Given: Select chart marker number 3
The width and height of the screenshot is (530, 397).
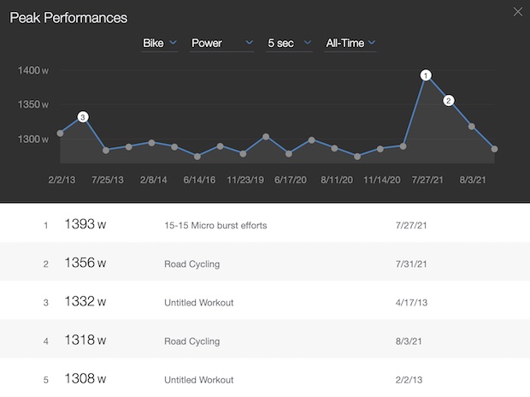Looking at the screenshot, I should (x=83, y=116).
